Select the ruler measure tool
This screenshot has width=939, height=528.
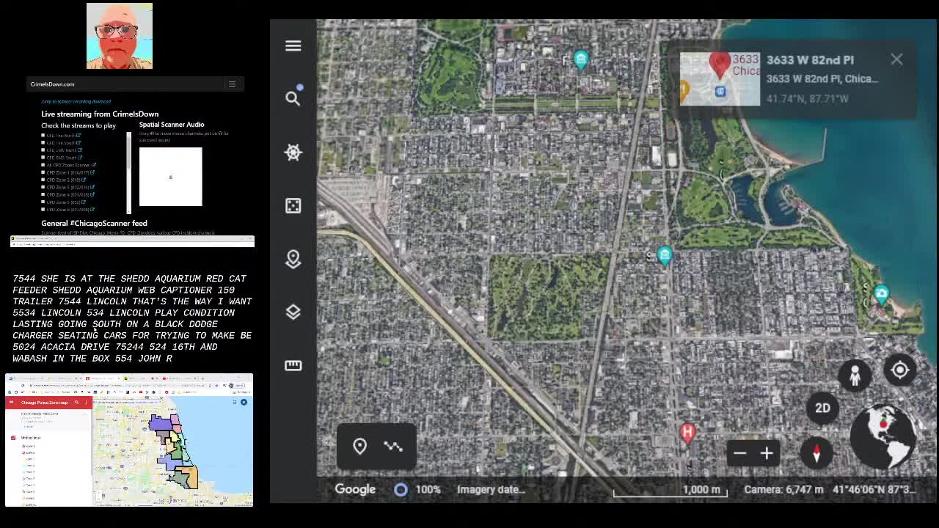pyautogui.click(x=293, y=365)
